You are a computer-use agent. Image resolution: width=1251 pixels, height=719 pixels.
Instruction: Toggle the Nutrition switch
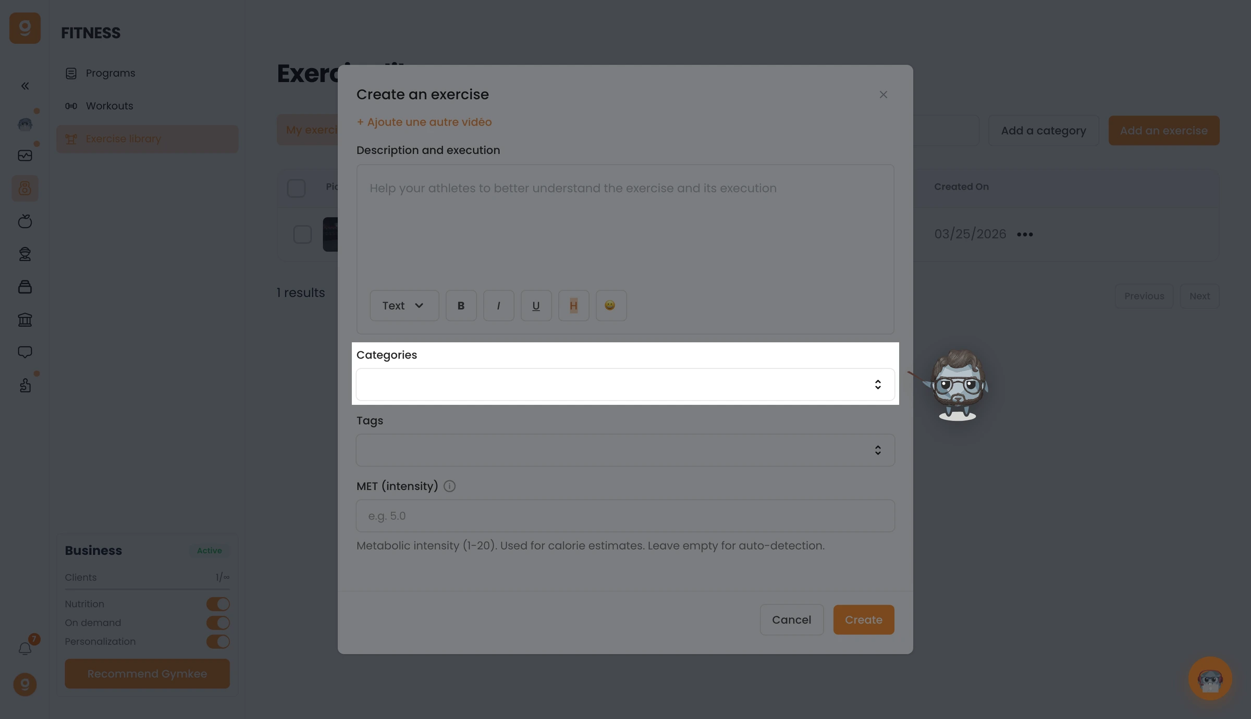[x=218, y=604]
